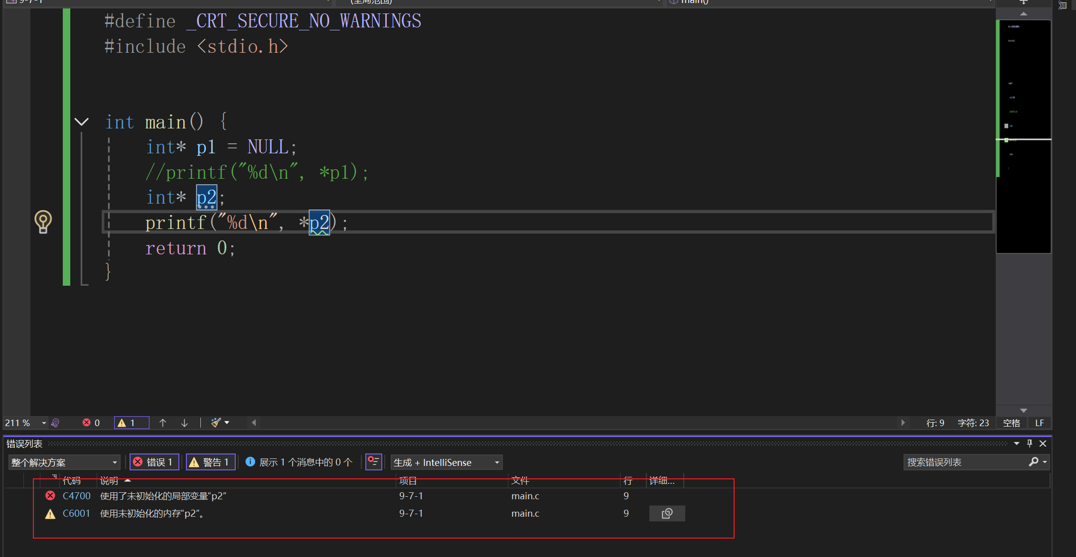Click the 搜索错误列表 search field
Screen dimensions: 1076x557
click(x=964, y=462)
